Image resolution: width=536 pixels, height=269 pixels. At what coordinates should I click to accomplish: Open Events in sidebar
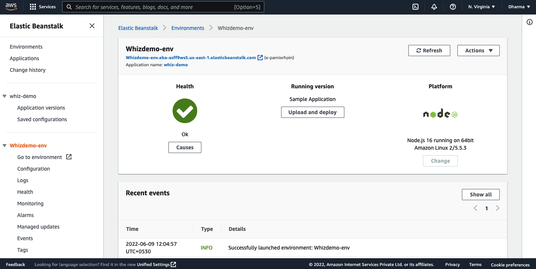pyautogui.click(x=25, y=238)
